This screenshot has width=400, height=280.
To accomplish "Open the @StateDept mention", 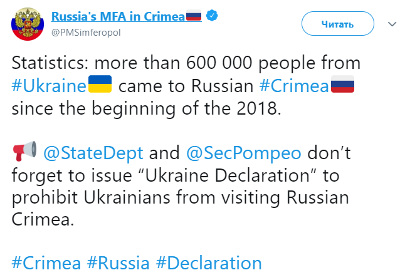I will (93, 153).
